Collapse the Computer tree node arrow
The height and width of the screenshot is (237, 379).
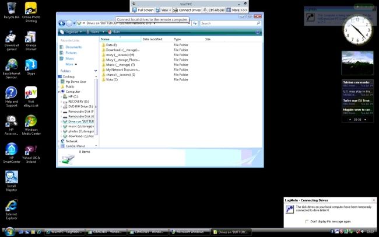pyautogui.click(x=59, y=92)
